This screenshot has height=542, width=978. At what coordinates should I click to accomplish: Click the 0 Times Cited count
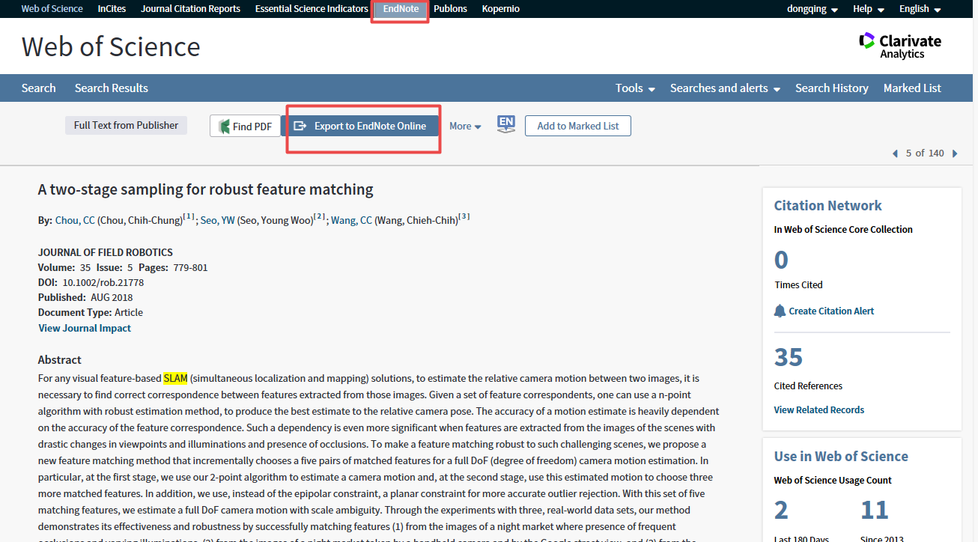781,260
